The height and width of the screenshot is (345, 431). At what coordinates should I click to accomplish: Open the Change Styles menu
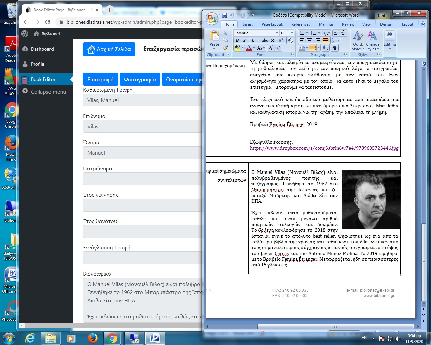[x=372, y=40]
